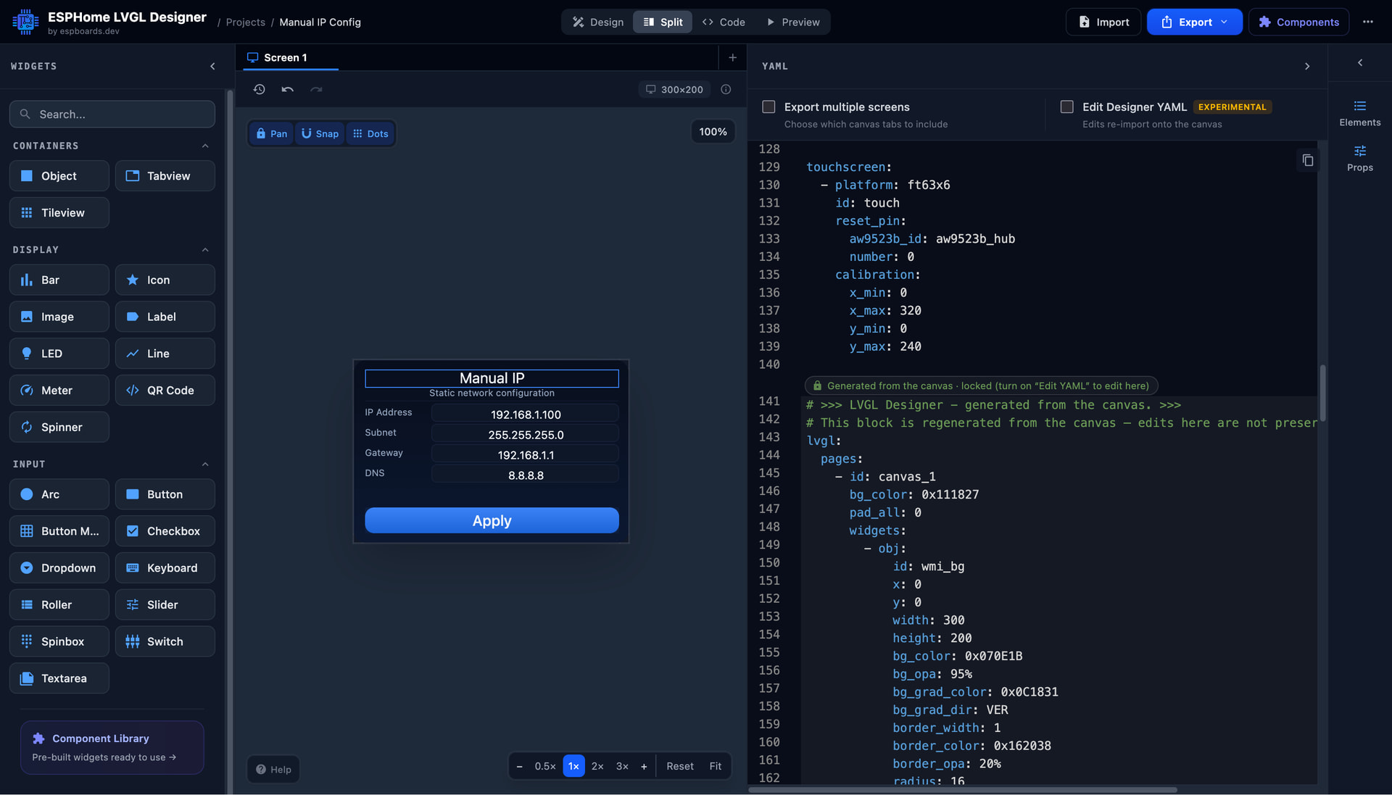Add the Bar display widget
Screen dimensions: 1392x795
(x=59, y=280)
